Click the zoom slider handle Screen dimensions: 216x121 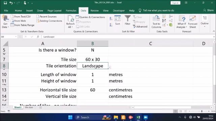tap(202, 111)
